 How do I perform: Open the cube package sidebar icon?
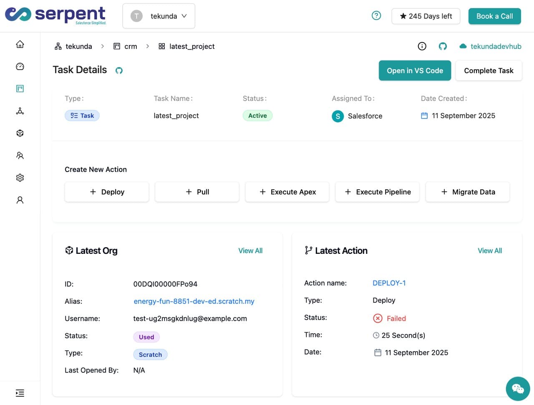pyautogui.click(x=20, y=133)
